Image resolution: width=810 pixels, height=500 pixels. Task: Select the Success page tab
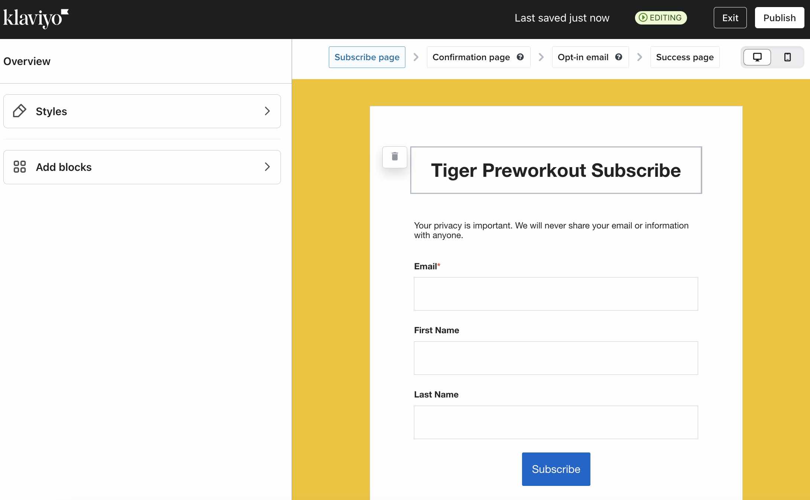(x=685, y=57)
